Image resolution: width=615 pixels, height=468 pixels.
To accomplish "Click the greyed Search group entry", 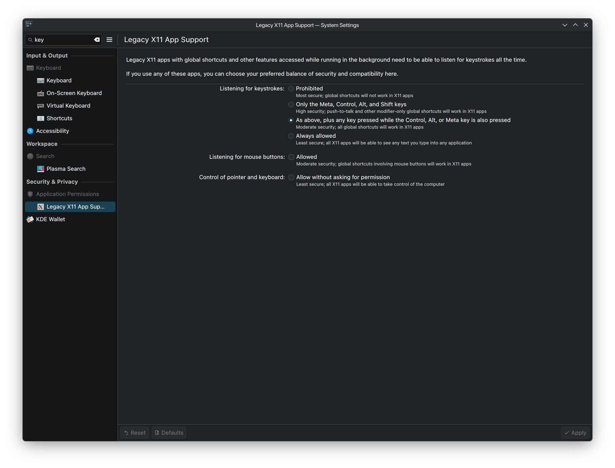I will [x=70, y=156].
